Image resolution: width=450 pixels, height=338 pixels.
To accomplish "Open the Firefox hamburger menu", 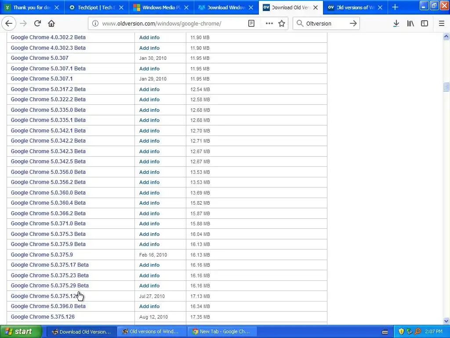I will click(442, 24).
